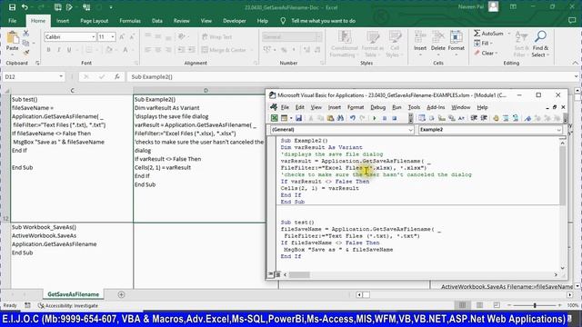Click Conditional Formatting button

[344, 44]
